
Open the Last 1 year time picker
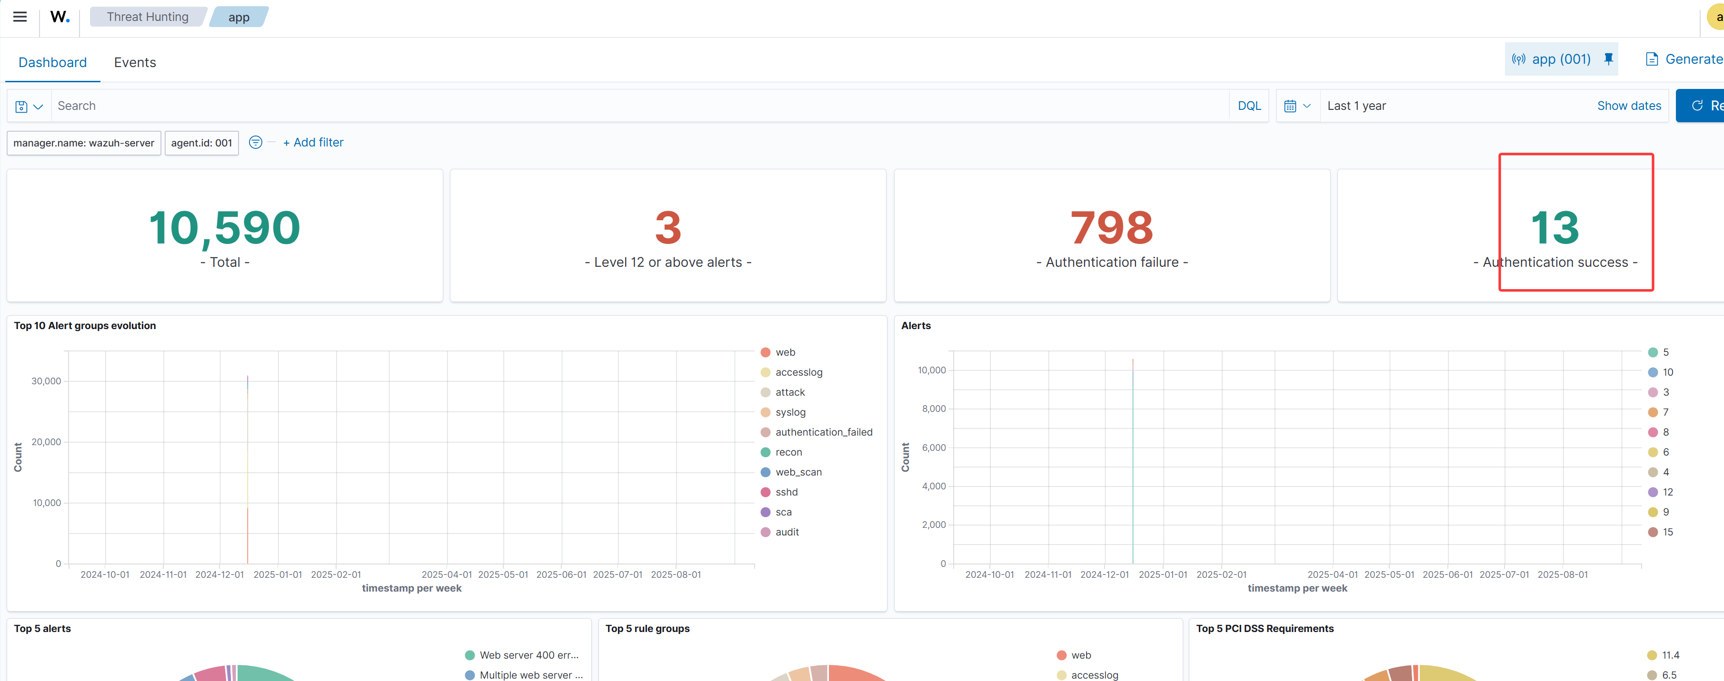click(x=1356, y=106)
